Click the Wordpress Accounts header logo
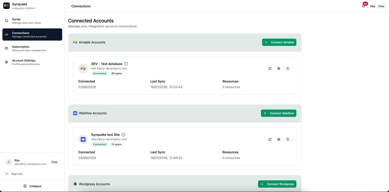Screen dimensions: 389x192 [x=75, y=184]
